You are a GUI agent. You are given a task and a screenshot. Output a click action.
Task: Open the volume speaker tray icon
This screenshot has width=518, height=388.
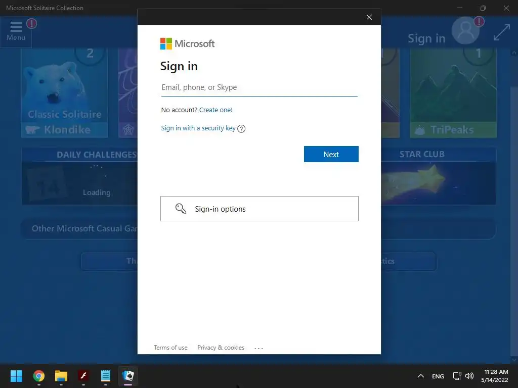[x=469, y=376]
